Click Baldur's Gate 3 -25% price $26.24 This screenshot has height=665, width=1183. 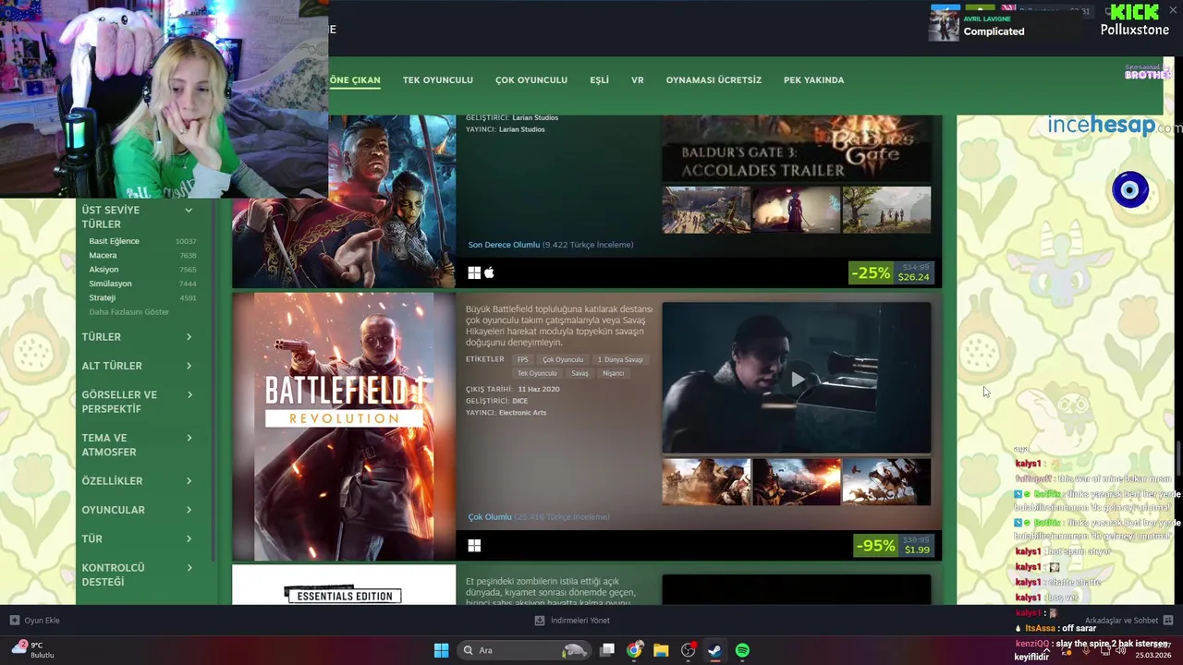[x=892, y=272]
